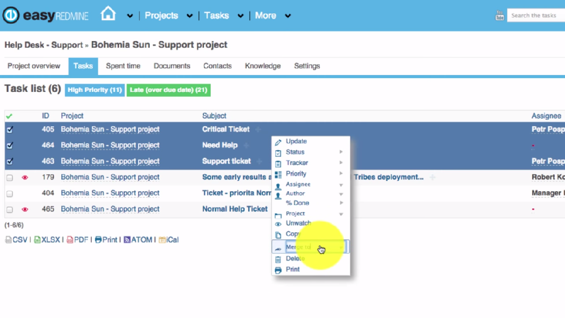Switch to Knowledge tab
Image resolution: width=565 pixels, height=318 pixels.
(x=263, y=66)
